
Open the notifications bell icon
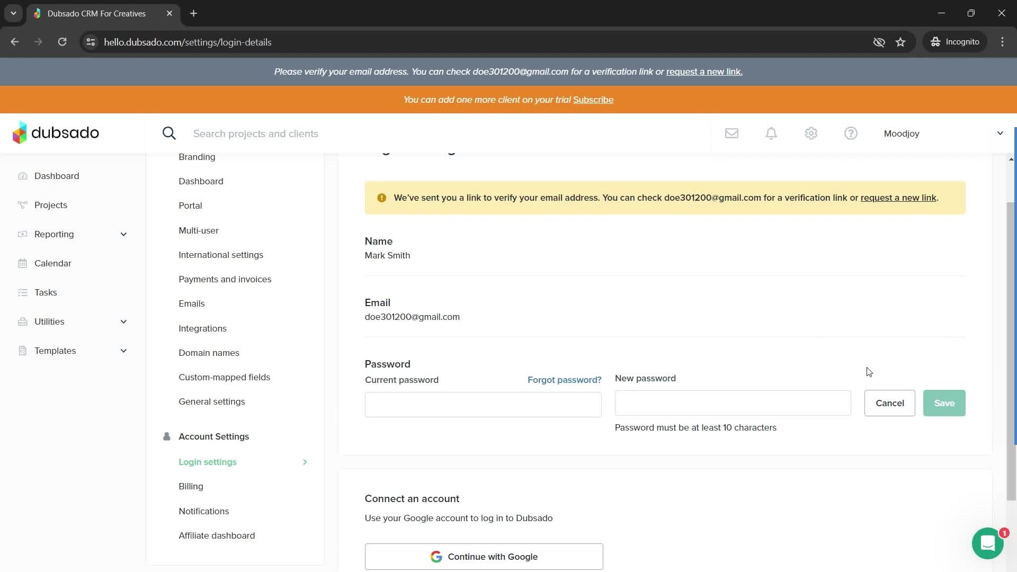tap(771, 133)
